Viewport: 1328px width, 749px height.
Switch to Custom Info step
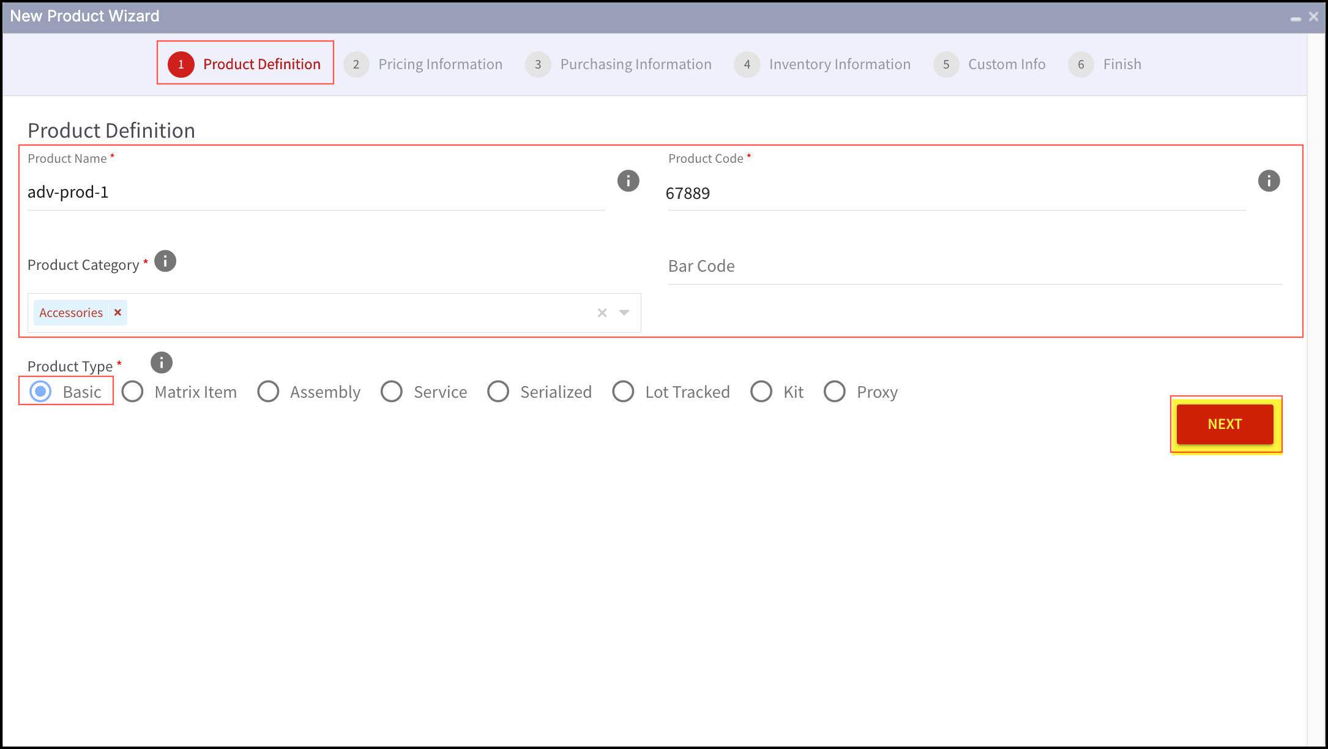[990, 64]
